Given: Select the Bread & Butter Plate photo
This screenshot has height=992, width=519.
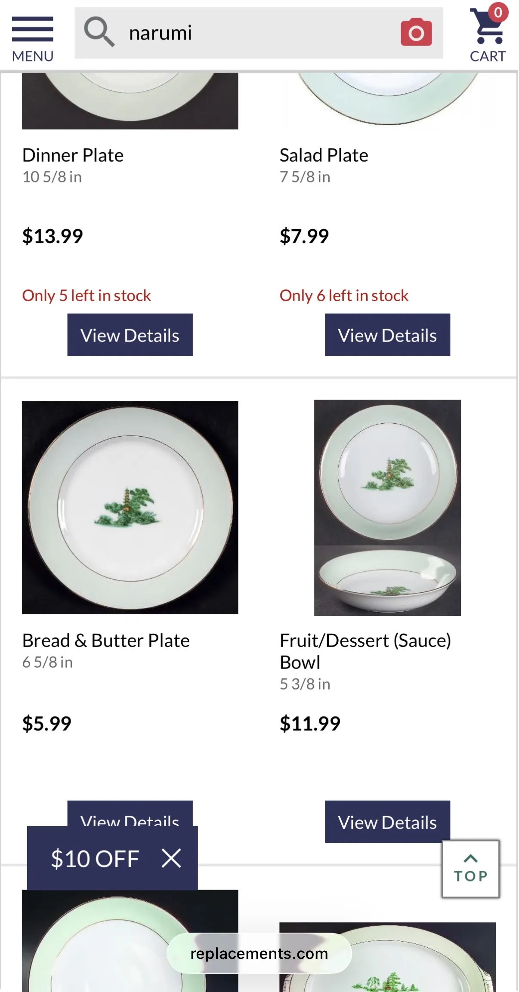Looking at the screenshot, I should (x=130, y=507).
